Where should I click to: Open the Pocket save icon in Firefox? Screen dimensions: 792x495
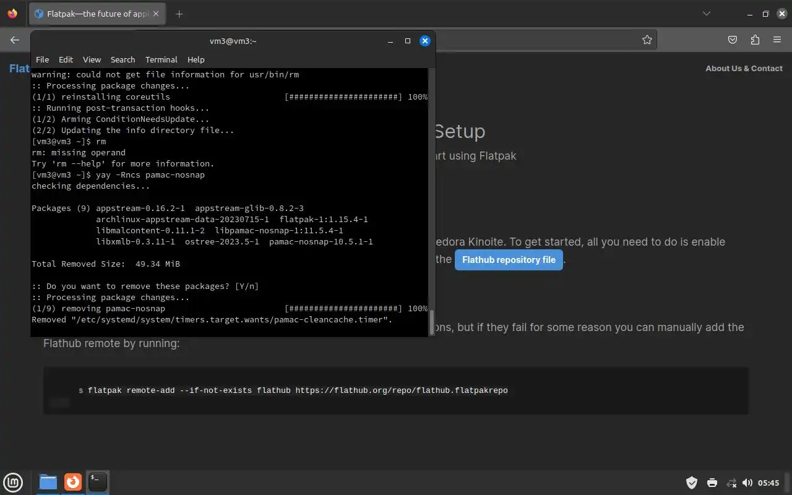(733, 40)
